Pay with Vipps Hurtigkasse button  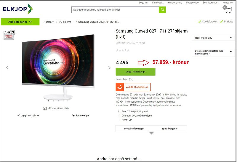(133, 87)
